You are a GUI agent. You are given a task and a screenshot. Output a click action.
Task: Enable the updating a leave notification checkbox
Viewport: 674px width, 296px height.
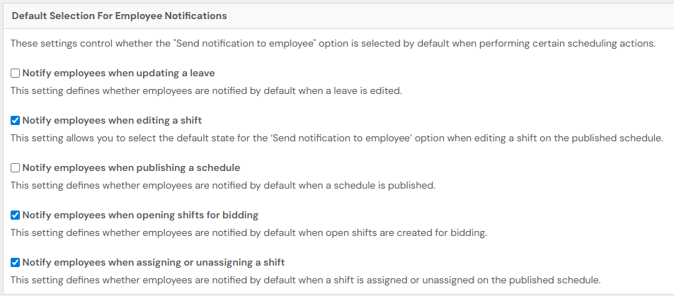(16, 73)
